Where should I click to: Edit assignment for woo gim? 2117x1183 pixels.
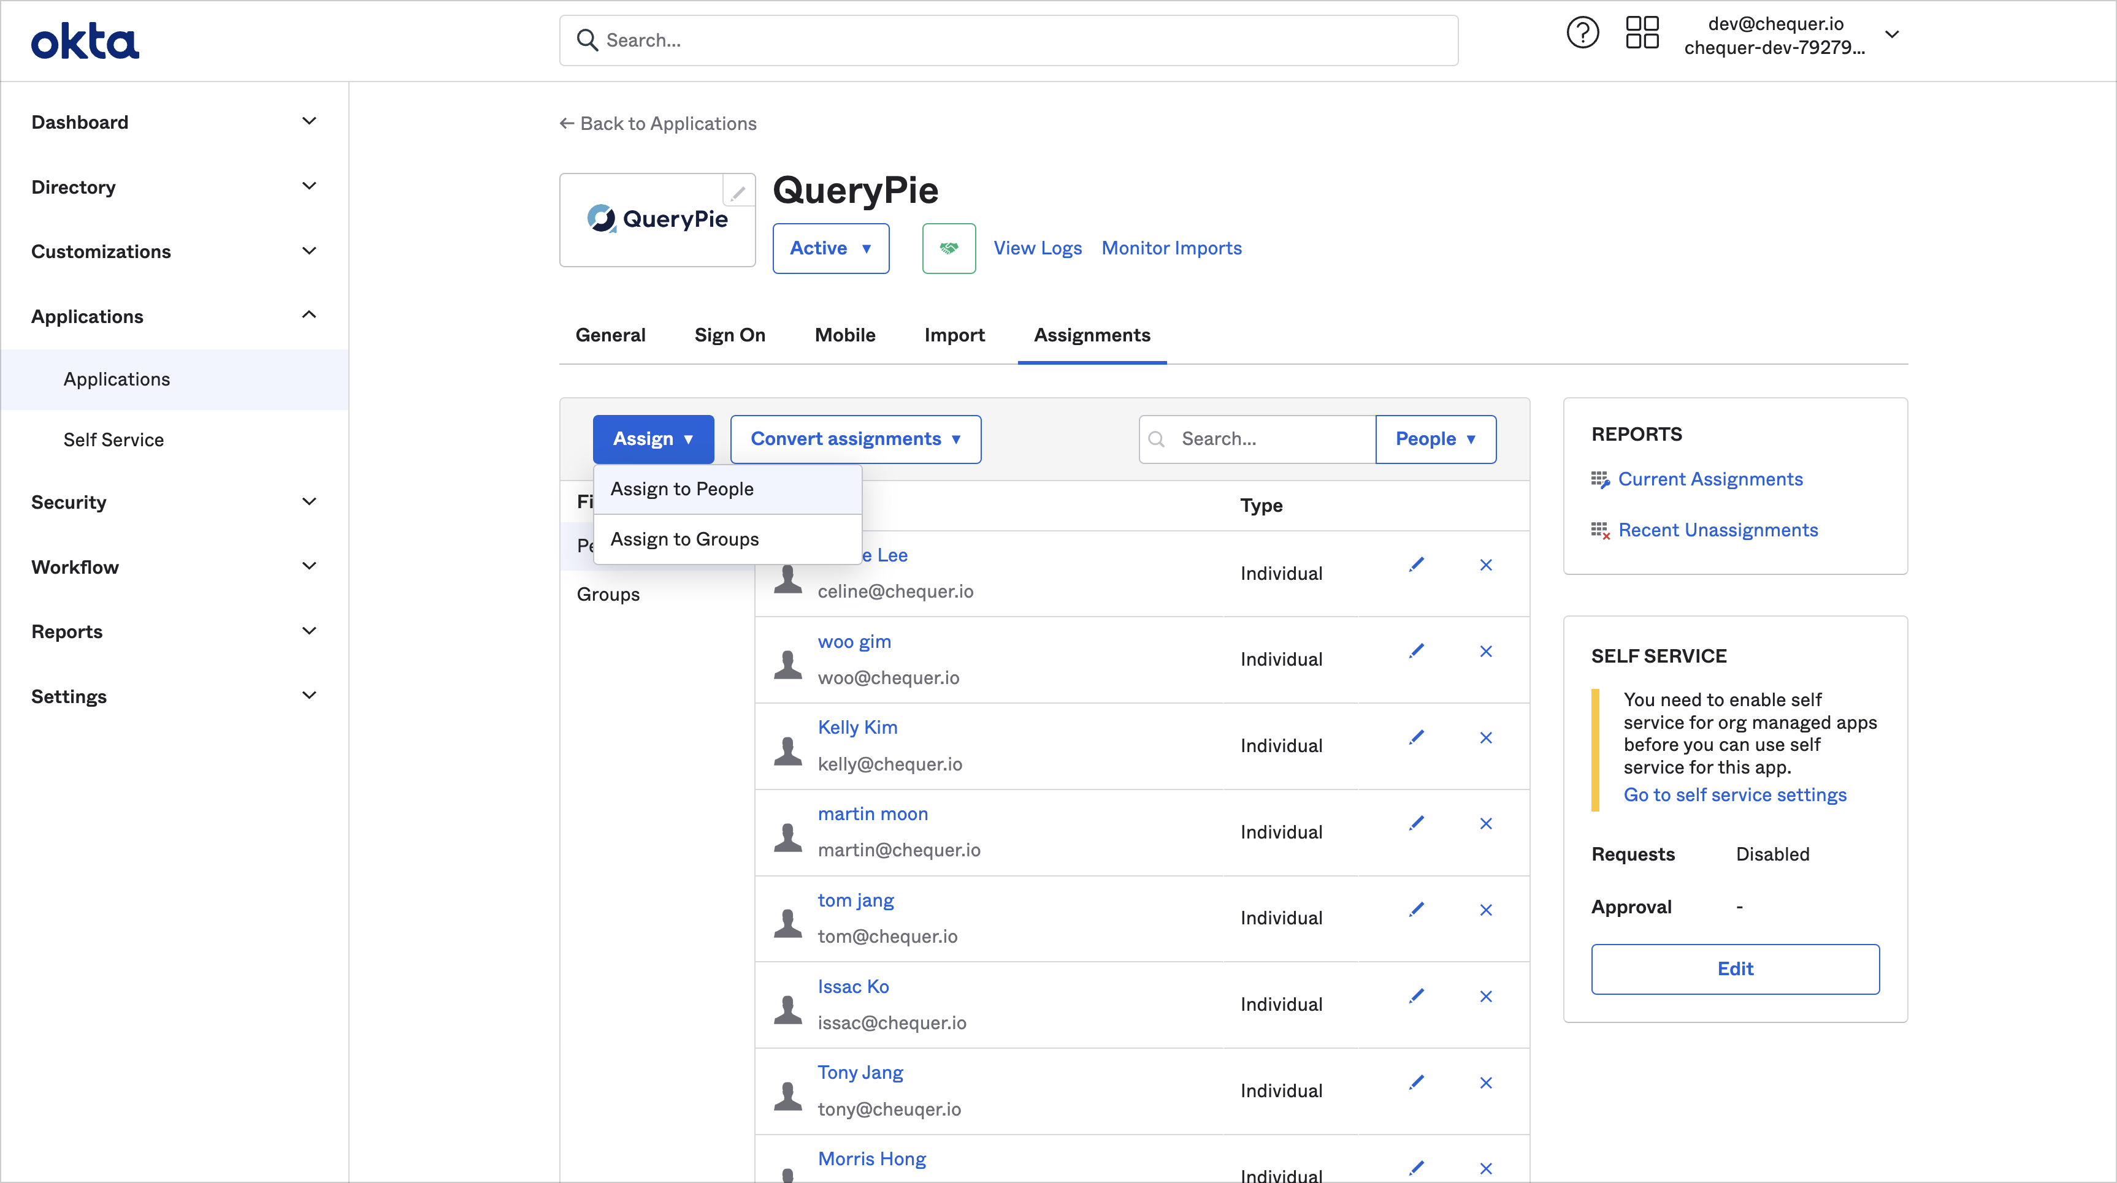[x=1416, y=651]
